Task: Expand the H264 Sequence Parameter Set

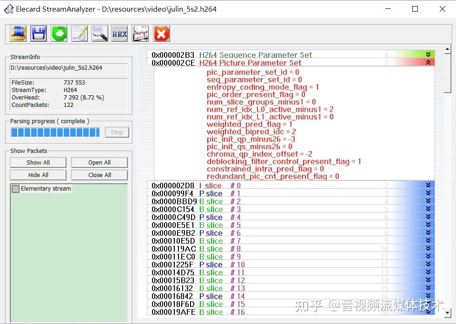Action: [x=428, y=54]
